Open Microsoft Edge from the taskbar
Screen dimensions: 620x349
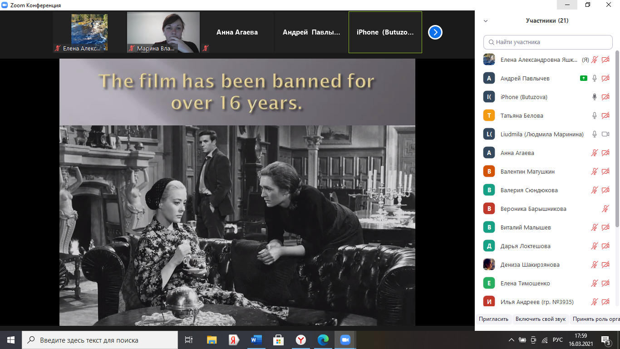click(x=323, y=340)
